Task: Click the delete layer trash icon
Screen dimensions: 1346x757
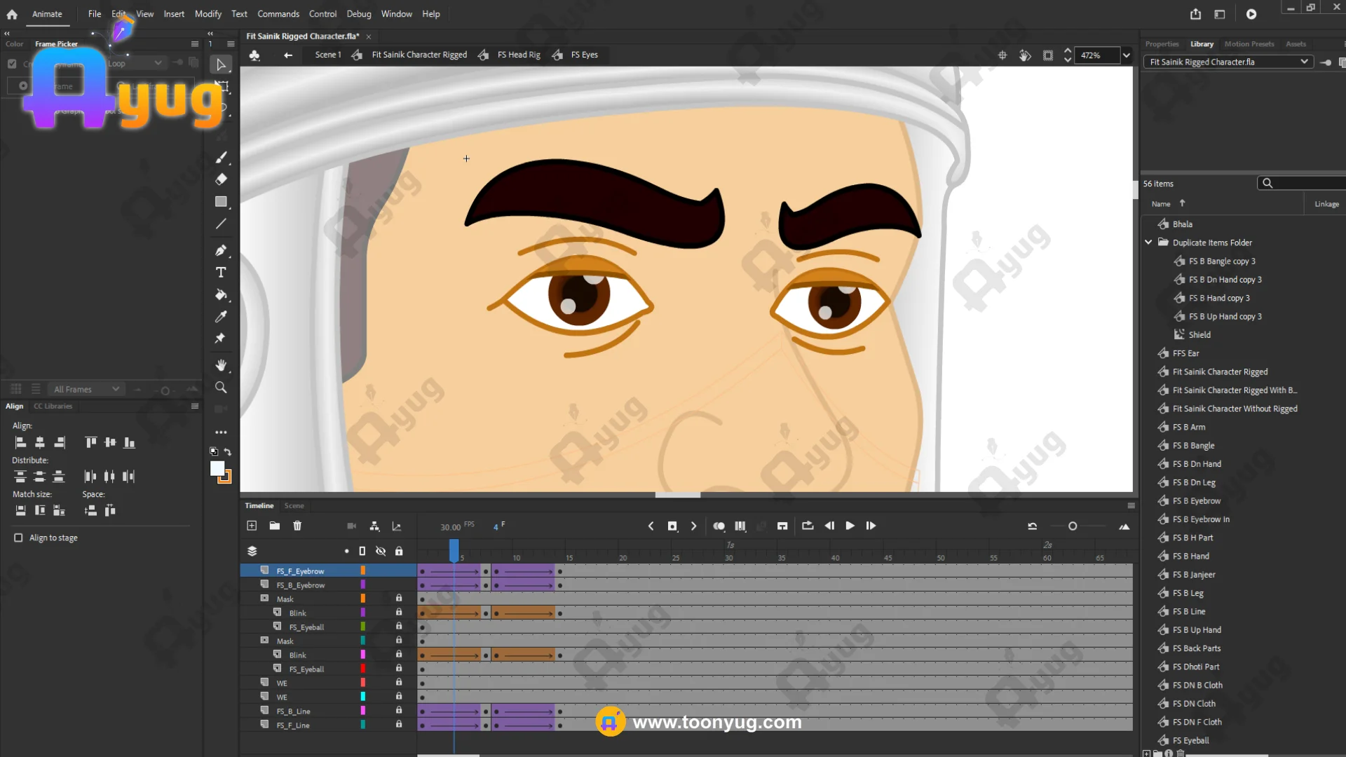Action: [297, 526]
